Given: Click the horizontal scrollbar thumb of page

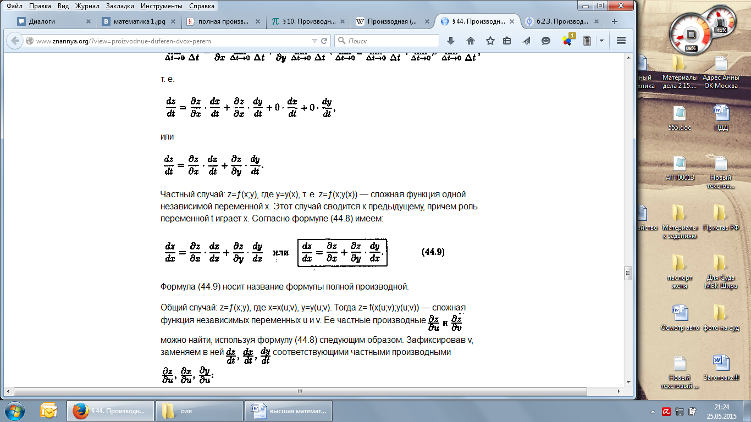Looking at the screenshot, I should pyautogui.click(x=300, y=392).
